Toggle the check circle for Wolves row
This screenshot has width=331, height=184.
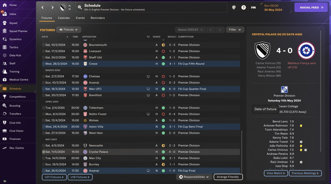tap(43, 120)
